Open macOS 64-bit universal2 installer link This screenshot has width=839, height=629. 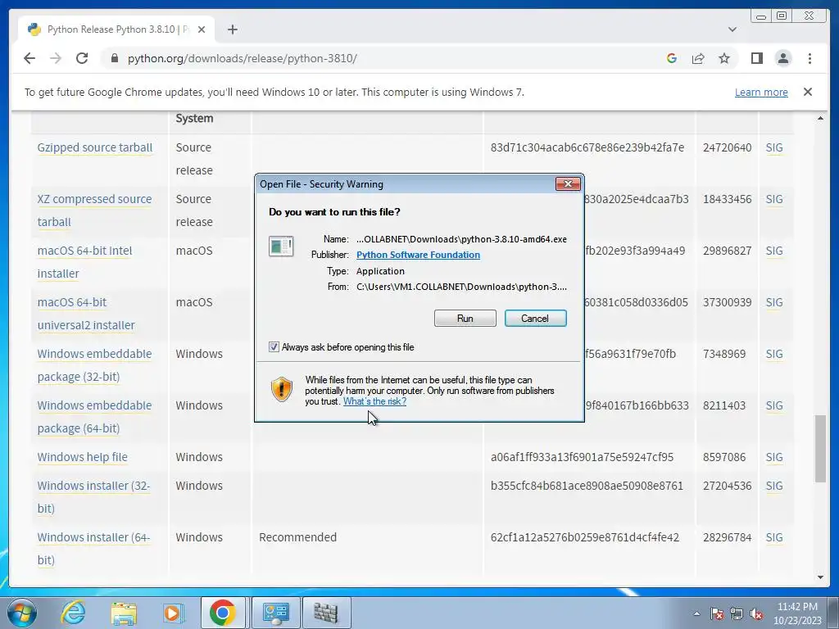85,314
